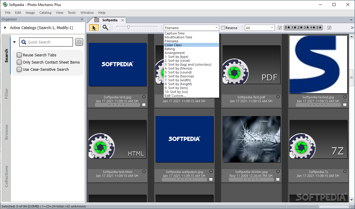
Task: Click the tab list arrow at far right
Action: click(x=351, y=20)
